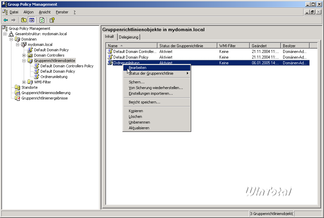
Task: Choose Bearbeiten from the context menu
Action: [x=137, y=68]
